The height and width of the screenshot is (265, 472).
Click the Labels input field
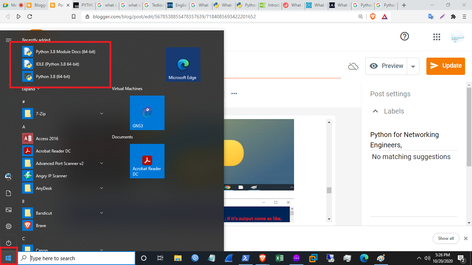[x=414, y=140]
